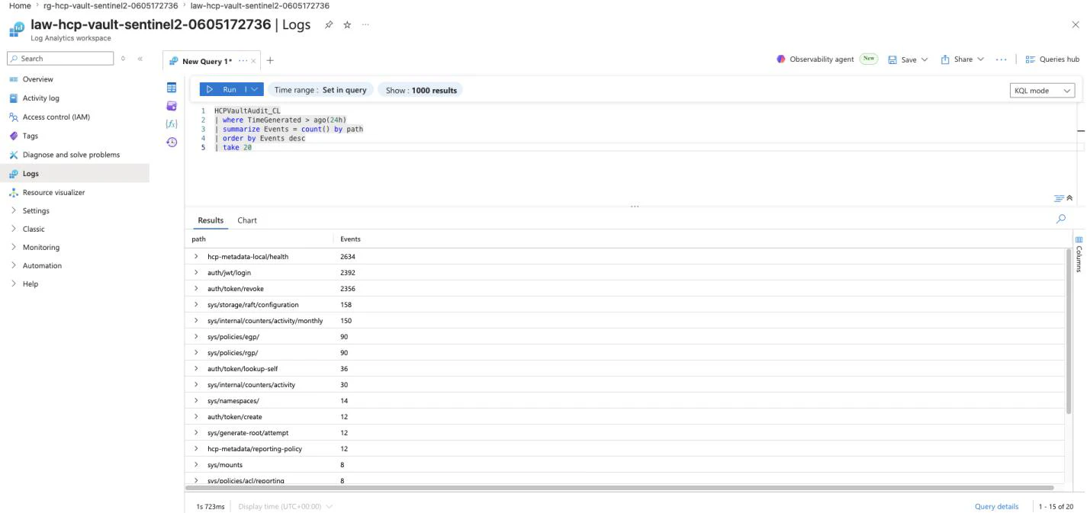Select the New Query 1 tab
This screenshot has width=1090, height=513.
tap(207, 61)
